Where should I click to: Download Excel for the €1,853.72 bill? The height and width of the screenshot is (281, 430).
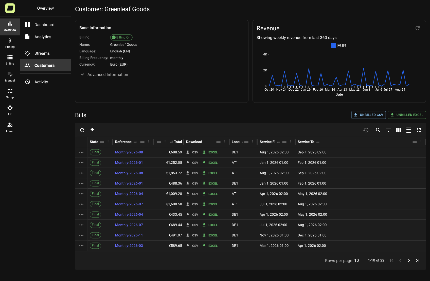pyautogui.click(x=210, y=173)
